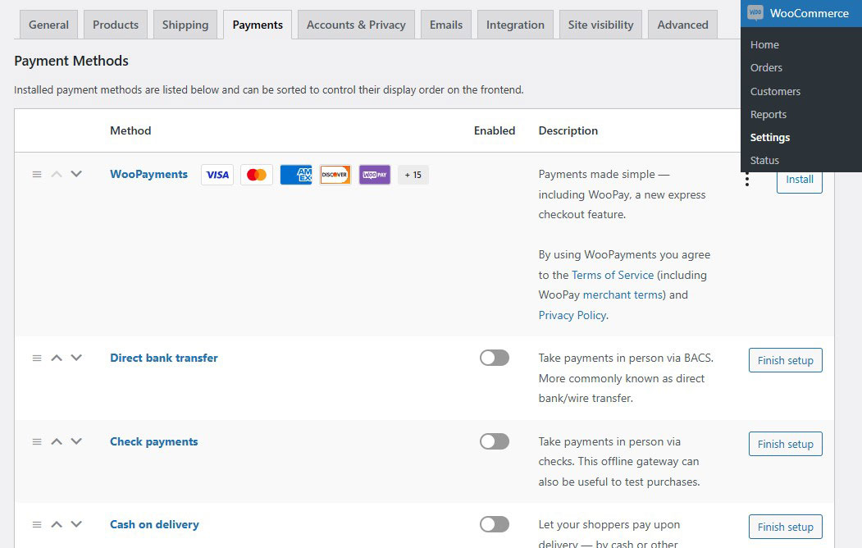Open the Integration tab
This screenshot has width=862, height=548.
(x=515, y=25)
